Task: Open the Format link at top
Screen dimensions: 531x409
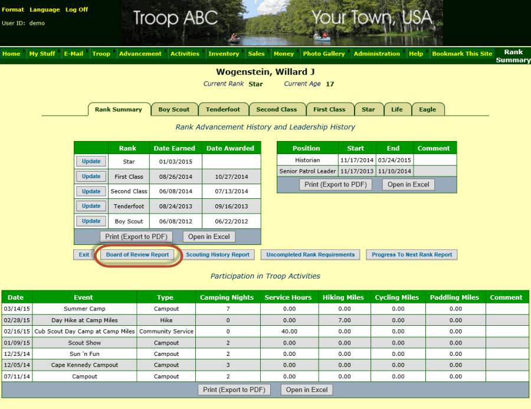Action: (13, 9)
